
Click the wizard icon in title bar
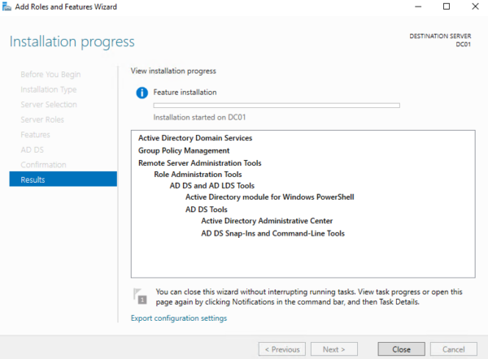[x=8, y=7]
